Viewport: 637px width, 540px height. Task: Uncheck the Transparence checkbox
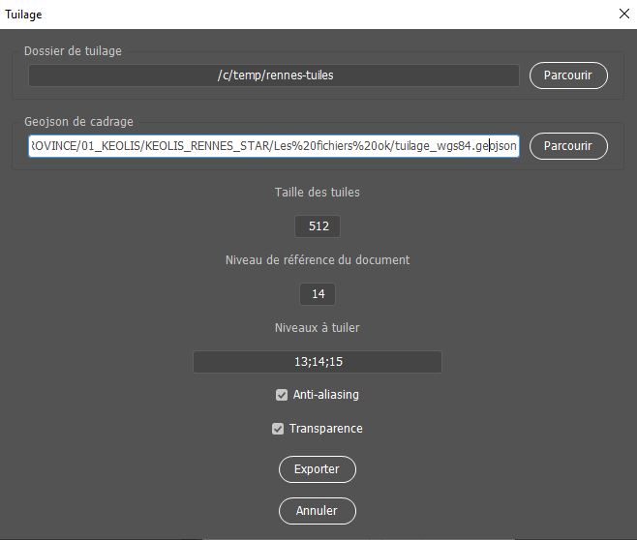(278, 429)
